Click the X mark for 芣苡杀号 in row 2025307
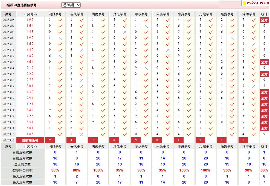The width and height of the screenshot is (270, 186). point(146,26)
